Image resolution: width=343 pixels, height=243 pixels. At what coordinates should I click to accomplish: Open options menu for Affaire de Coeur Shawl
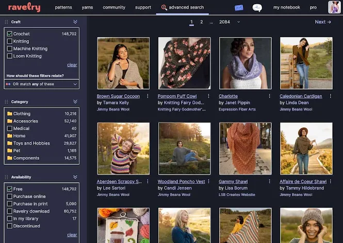click(x=330, y=181)
